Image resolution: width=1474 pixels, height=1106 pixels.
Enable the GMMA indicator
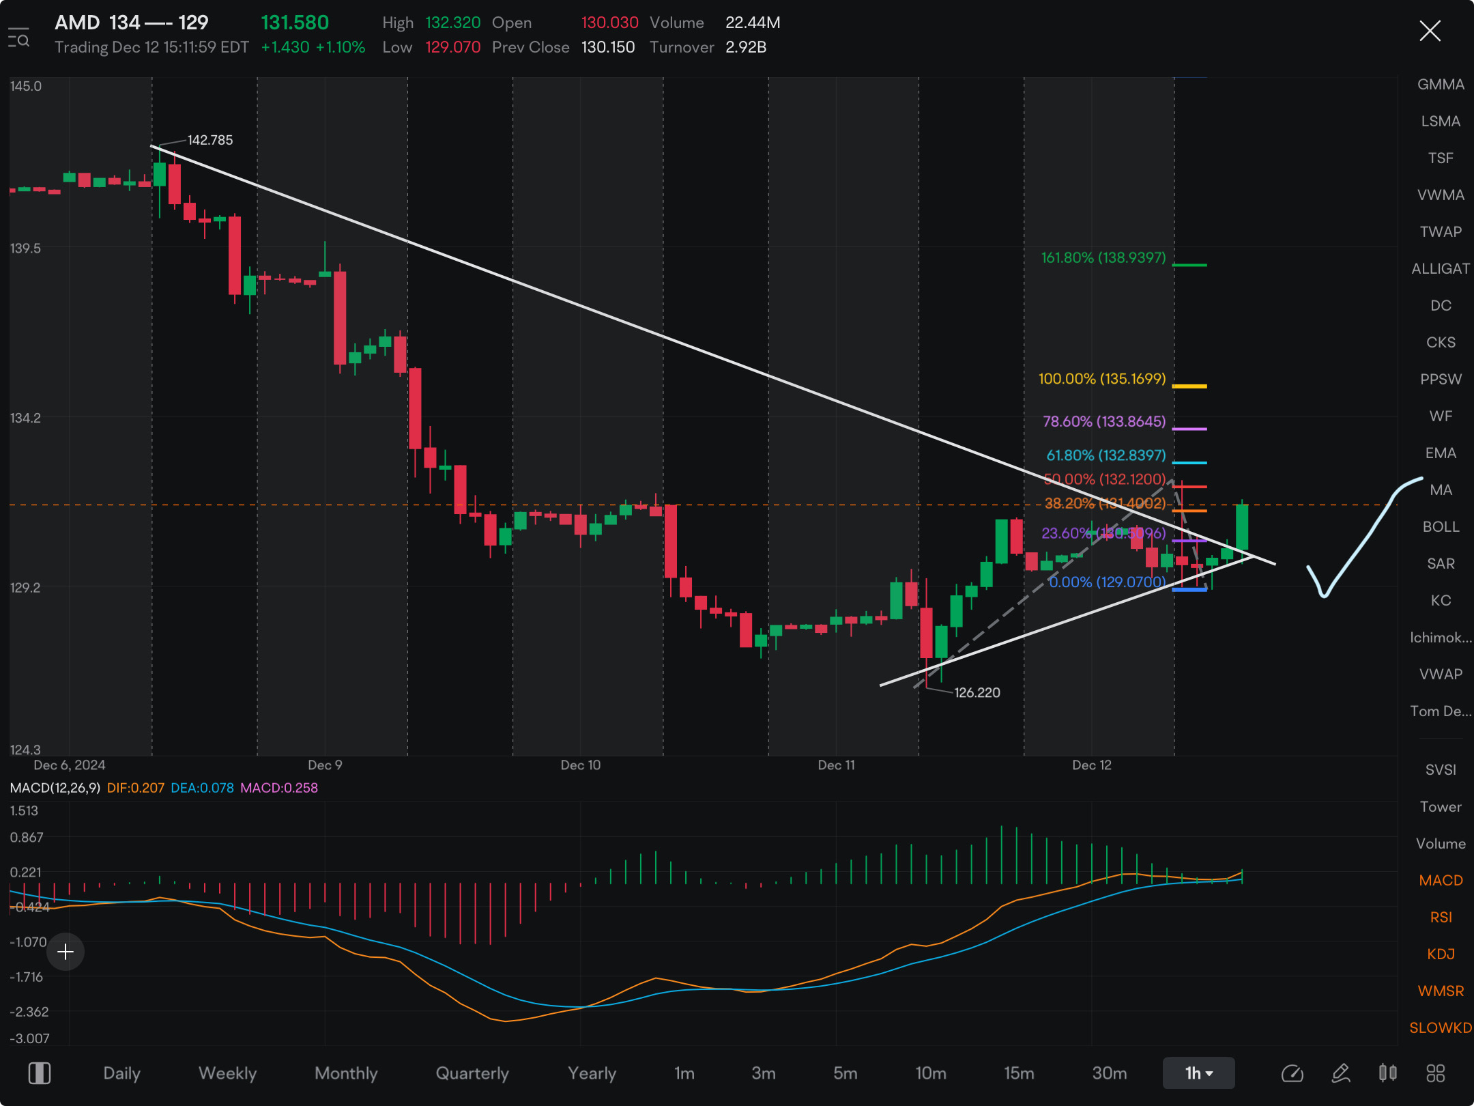coord(1441,85)
